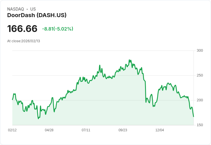Click the 12/04 date axis label
The height and width of the screenshot is (145, 211).
coord(160,130)
